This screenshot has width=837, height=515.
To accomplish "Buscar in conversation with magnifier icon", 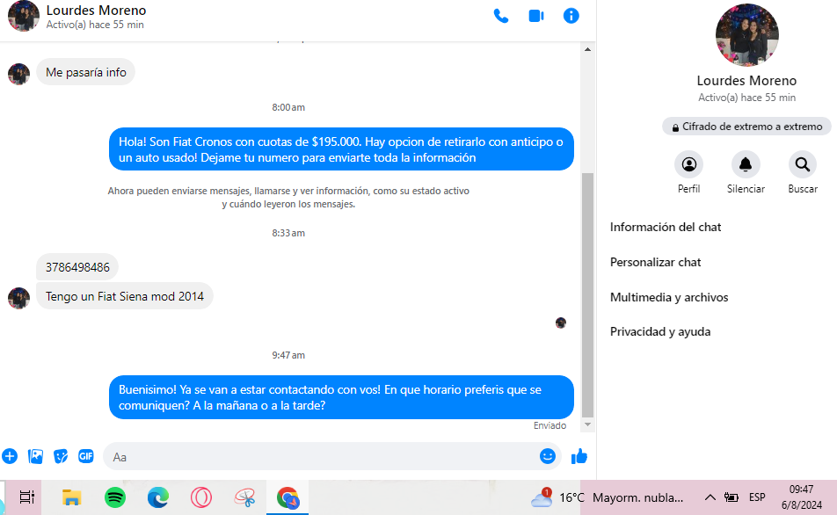I will (x=803, y=164).
